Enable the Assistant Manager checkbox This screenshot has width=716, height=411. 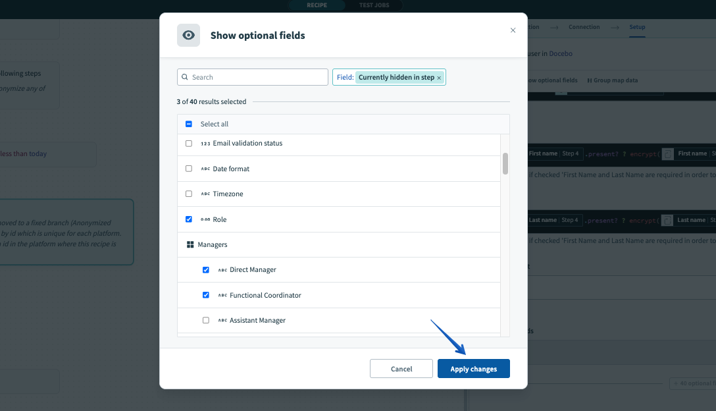coord(205,320)
